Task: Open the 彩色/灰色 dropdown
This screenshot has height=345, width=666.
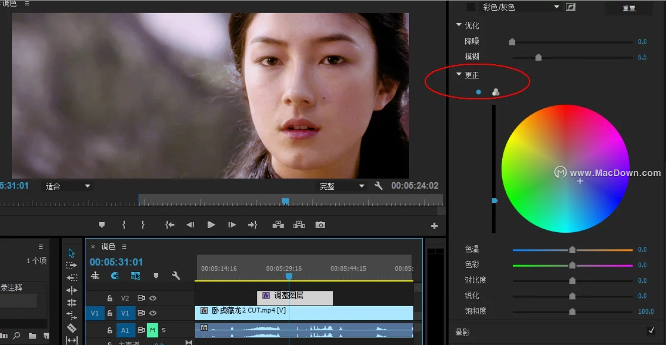Action: click(x=520, y=7)
